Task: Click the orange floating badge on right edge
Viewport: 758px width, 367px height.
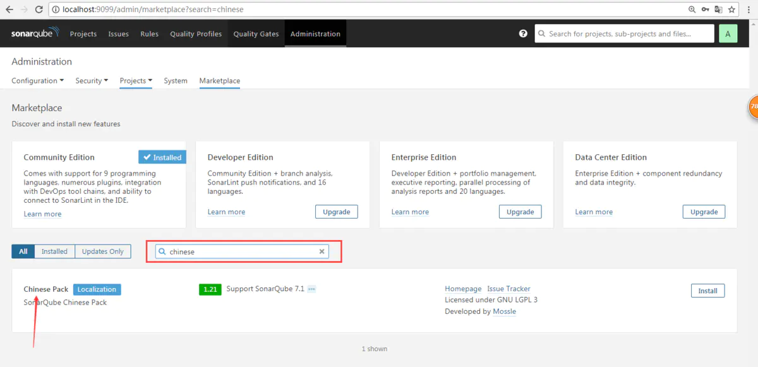Action: tap(753, 106)
